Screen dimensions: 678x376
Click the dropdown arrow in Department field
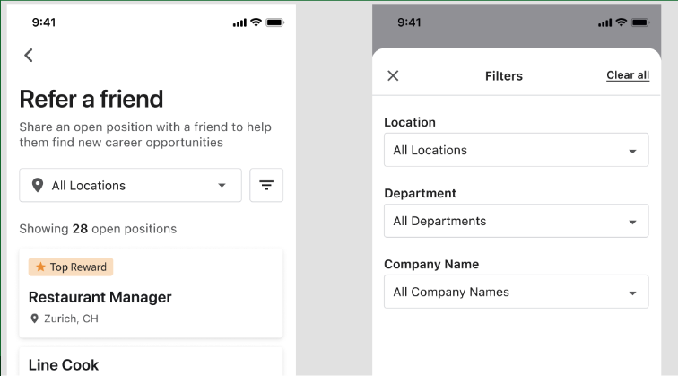[x=632, y=222]
